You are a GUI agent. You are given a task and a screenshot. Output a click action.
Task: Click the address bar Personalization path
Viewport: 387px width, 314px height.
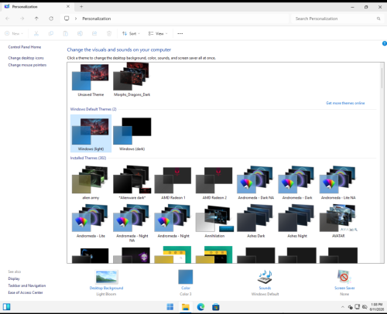97,19
